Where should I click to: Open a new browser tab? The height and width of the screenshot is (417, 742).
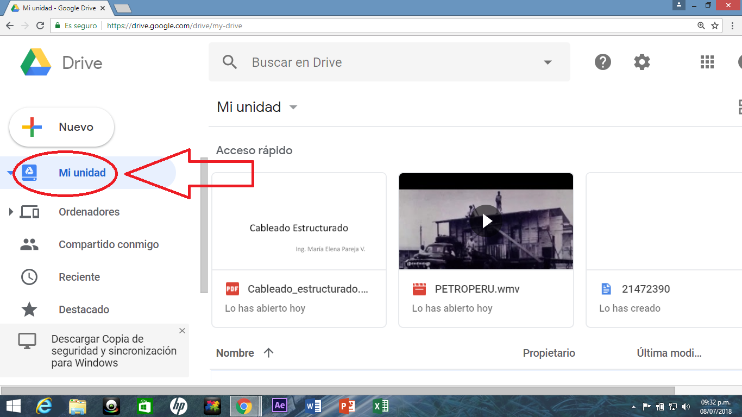(x=123, y=8)
